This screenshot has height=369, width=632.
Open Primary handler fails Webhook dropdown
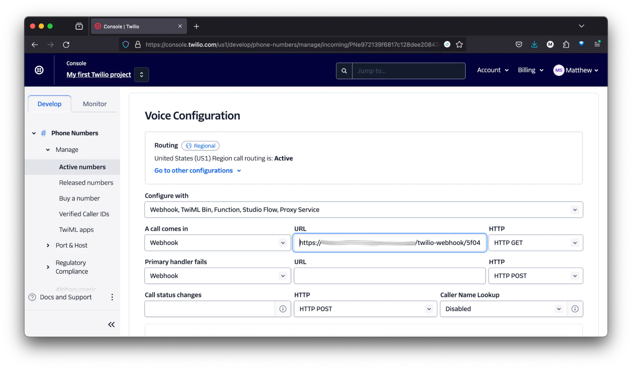tap(218, 276)
